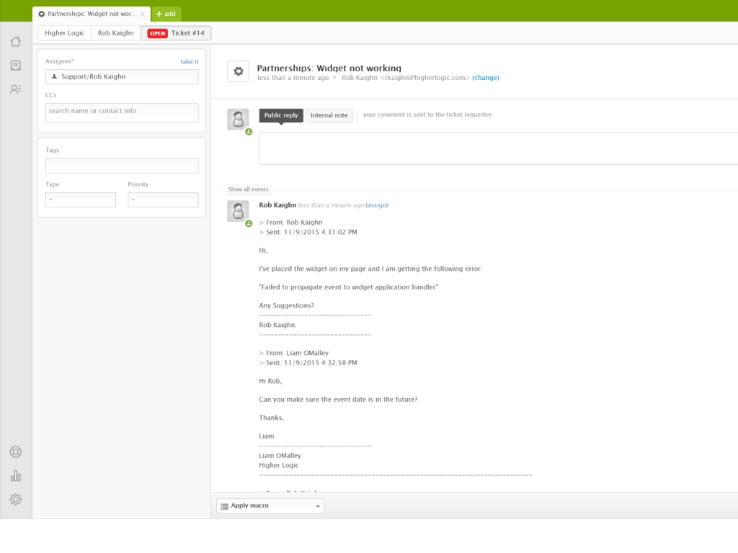Click the Help lifebuoy icon in sidebar
Image resolution: width=738 pixels, height=553 pixels.
click(16, 452)
